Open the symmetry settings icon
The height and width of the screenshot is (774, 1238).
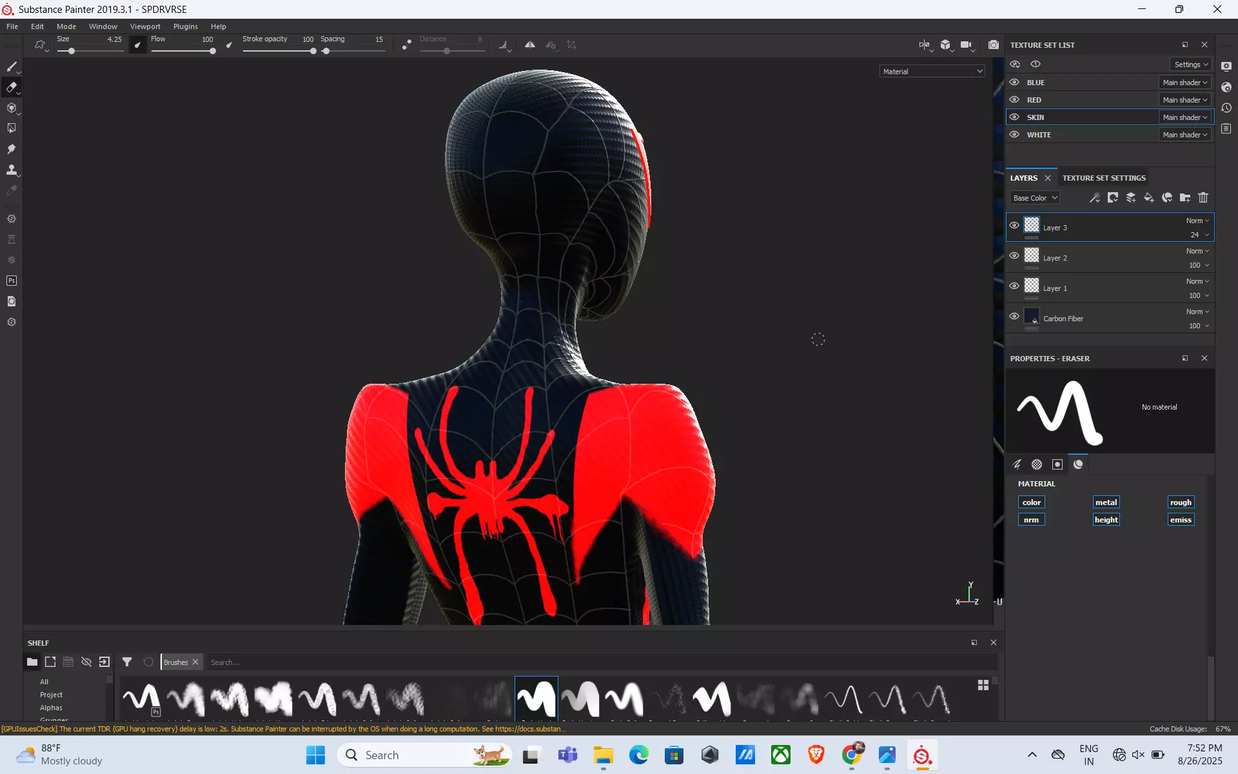point(551,45)
